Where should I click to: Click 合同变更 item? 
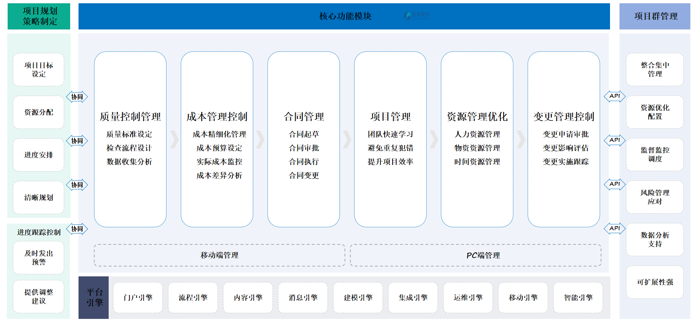click(304, 175)
